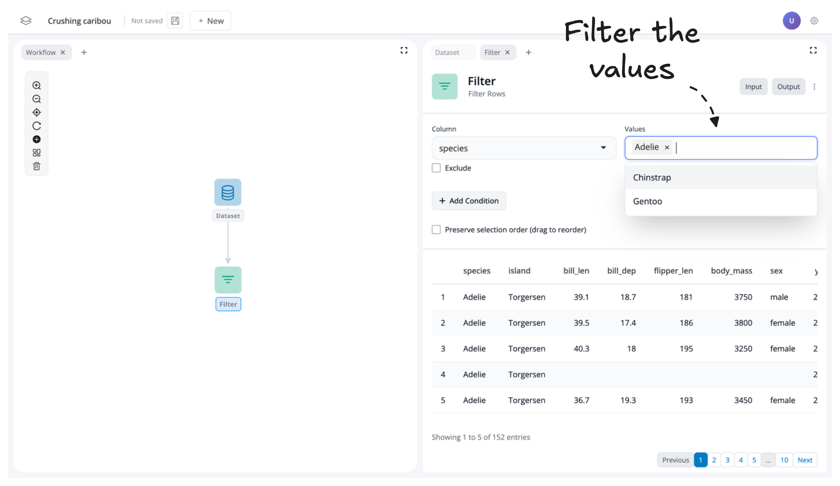Click the Add Condition button
The image size is (840, 486).
pyautogui.click(x=469, y=201)
